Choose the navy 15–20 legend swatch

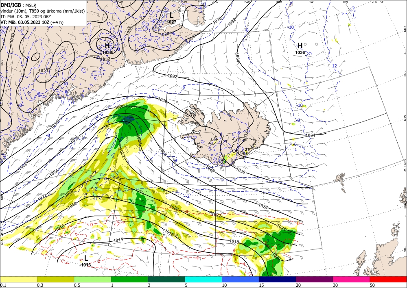click(278, 279)
